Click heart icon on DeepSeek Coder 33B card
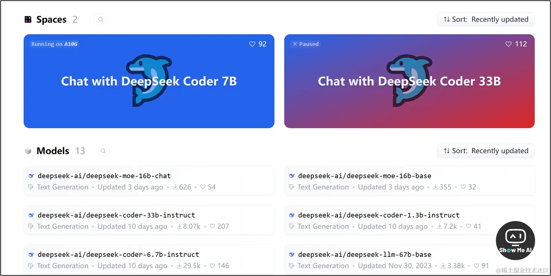This screenshot has height=276, width=551. (x=508, y=44)
